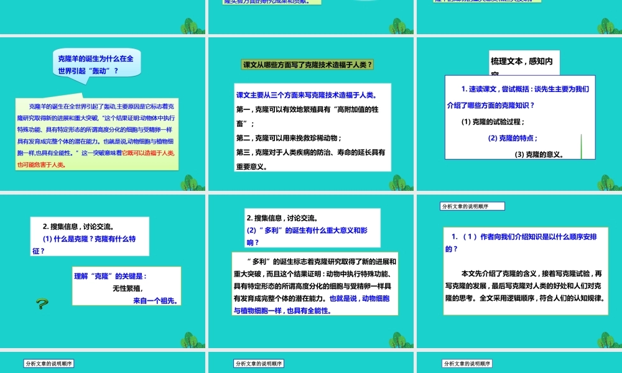622x373 pixels.
Task: Open the slide asking 作者向我们介绍知识是以什么顺序安排的
Action: pyautogui.click(x=519, y=271)
